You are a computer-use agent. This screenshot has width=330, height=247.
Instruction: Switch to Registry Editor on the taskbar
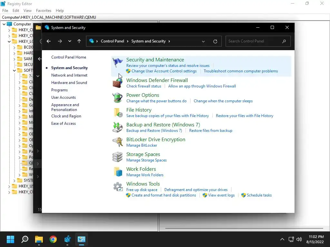pyautogui.click(x=67, y=239)
